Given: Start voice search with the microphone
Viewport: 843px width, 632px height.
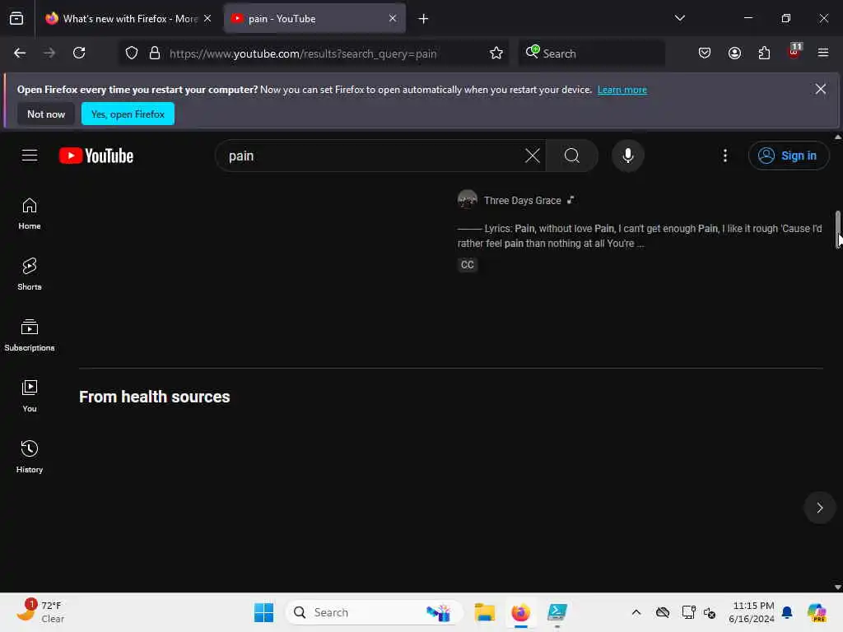Looking at the screenshot, I should (627, 156).
